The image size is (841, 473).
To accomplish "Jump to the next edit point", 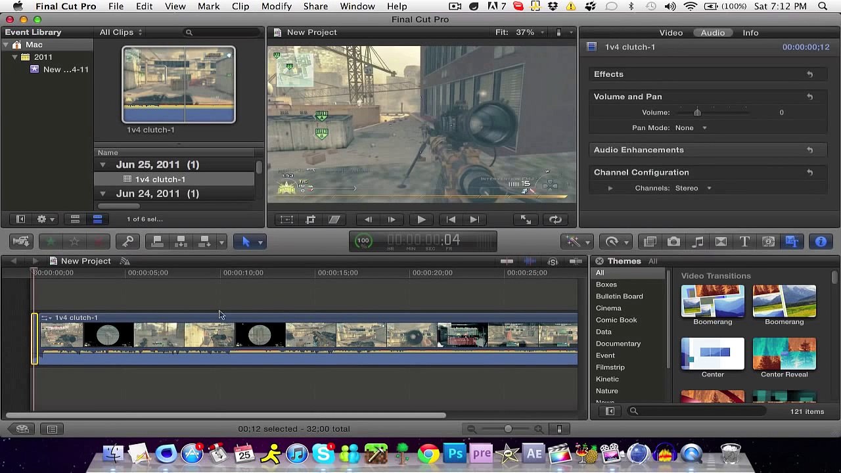I will (474, 219).
